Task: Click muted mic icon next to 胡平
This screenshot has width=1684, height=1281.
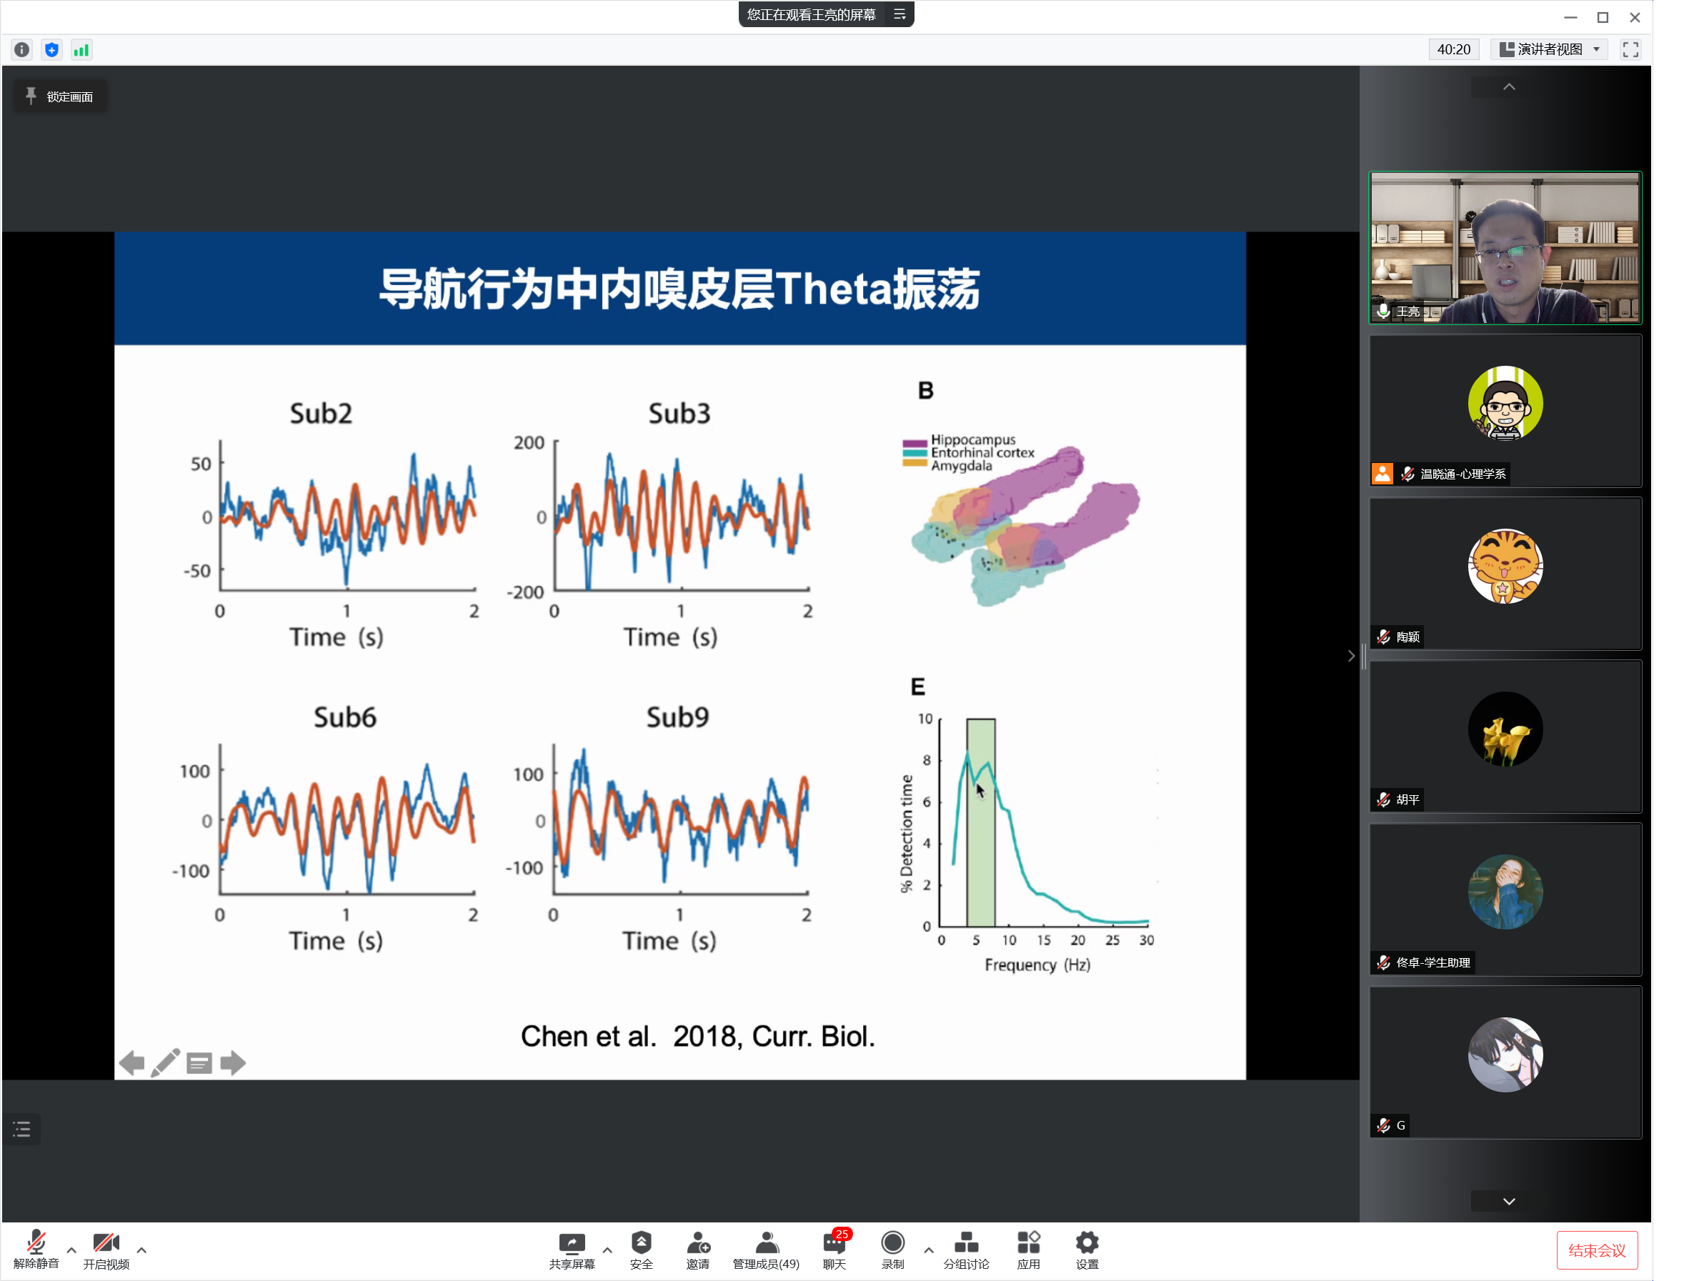Action: [x=1383, y=800]
